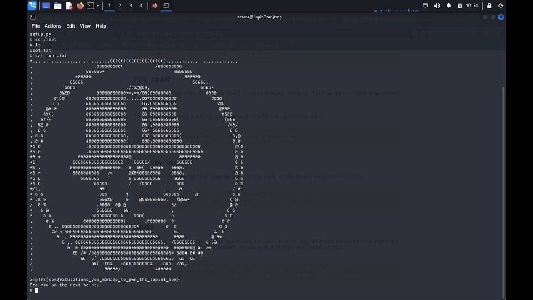Switch to workspace 3
The image size is (533, 300).
pyautogui.click(x=130, y=6)
